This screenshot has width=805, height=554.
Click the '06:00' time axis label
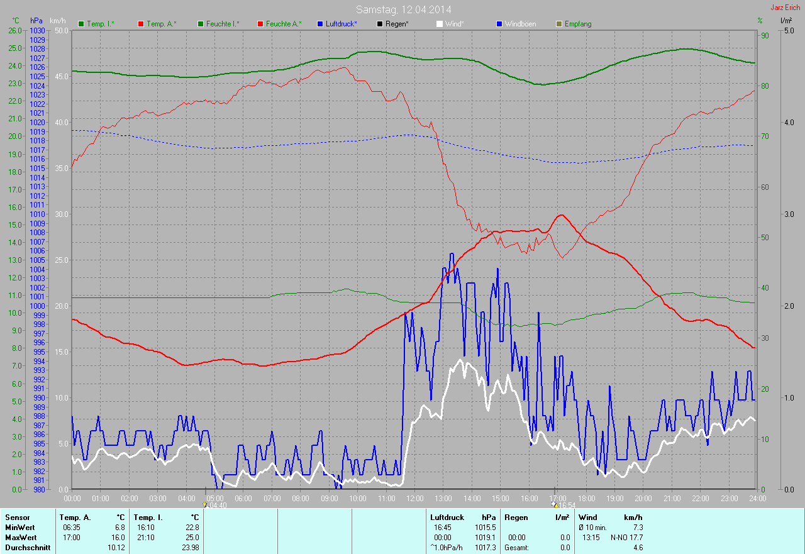pos(243,499)
